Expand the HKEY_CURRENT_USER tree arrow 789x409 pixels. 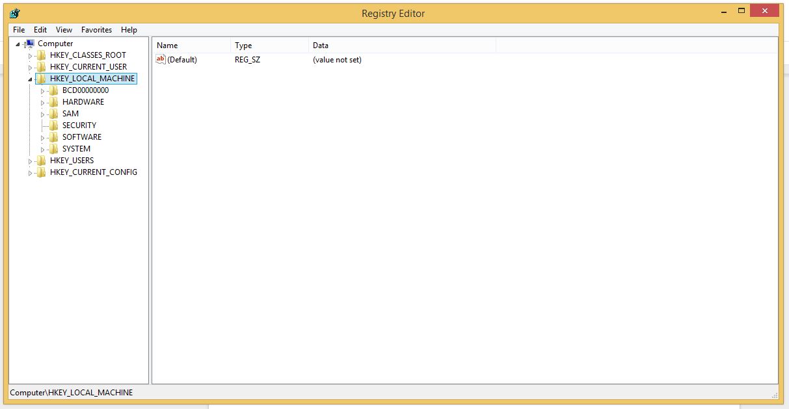pyautogui.click(x=30, y=67)
